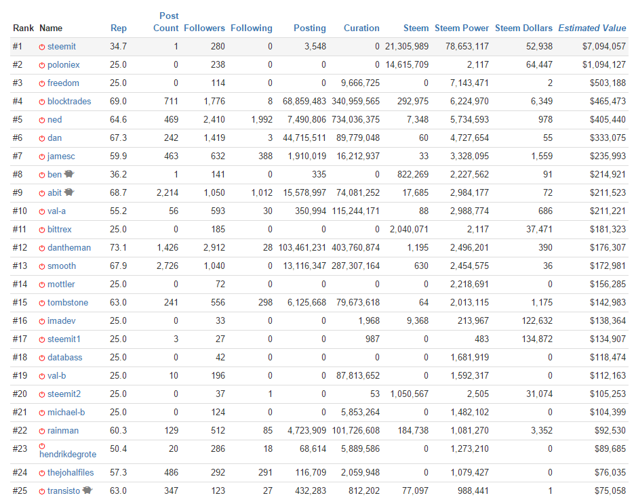
Task: Open the poloniex account link
Action: click(64, 65)
